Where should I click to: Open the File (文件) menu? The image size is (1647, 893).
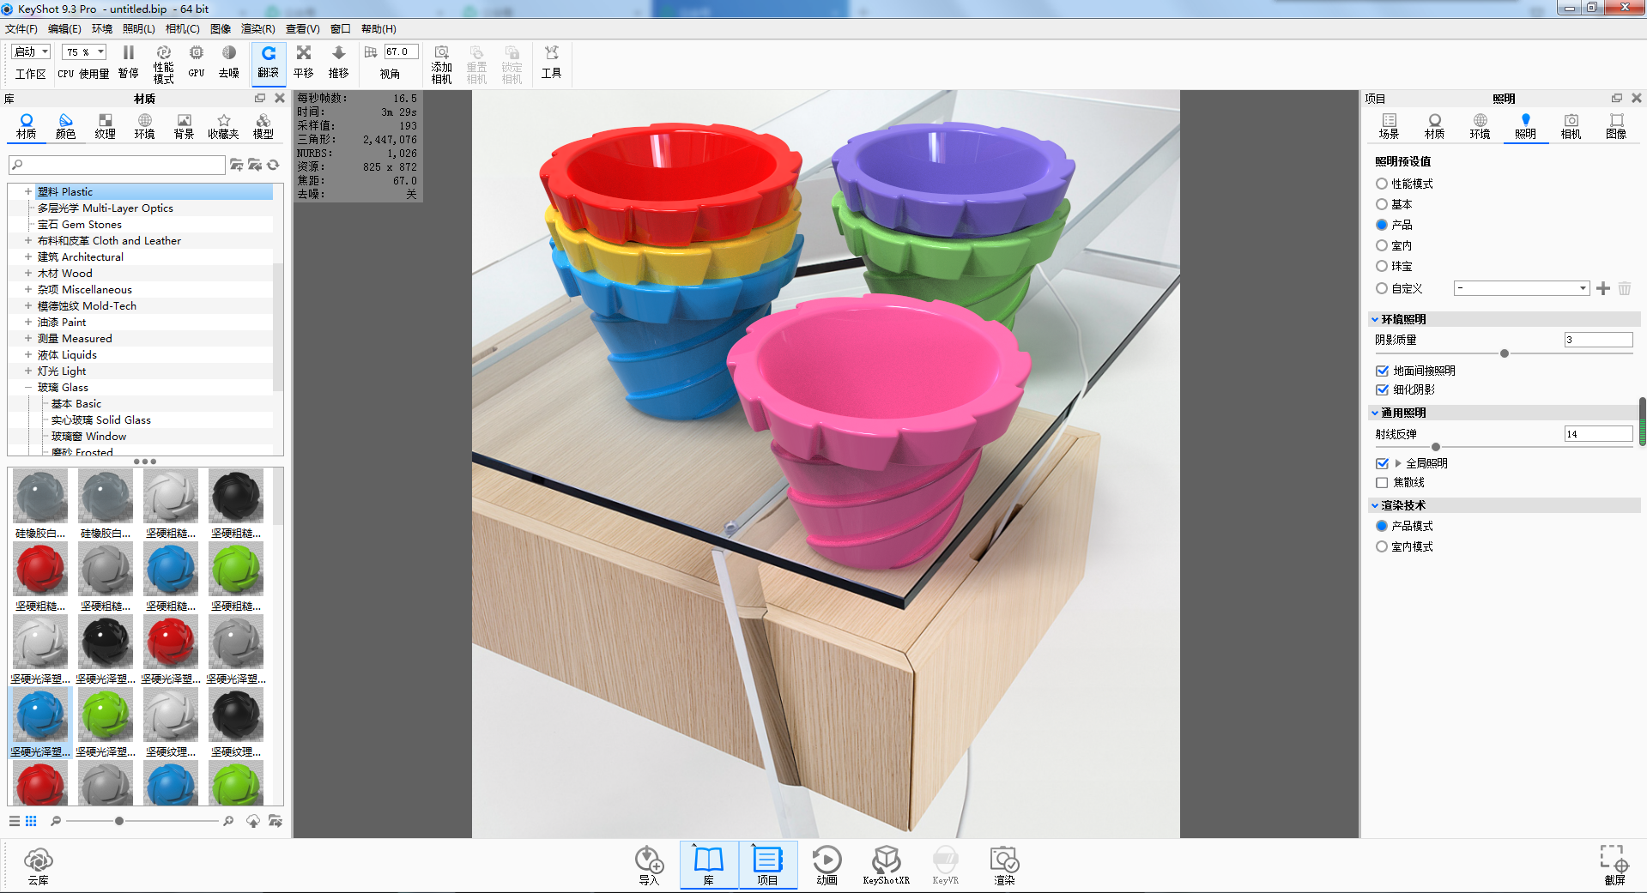click(21, 29)
